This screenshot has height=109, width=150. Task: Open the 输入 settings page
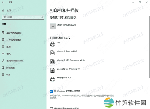tap(8, 54)
